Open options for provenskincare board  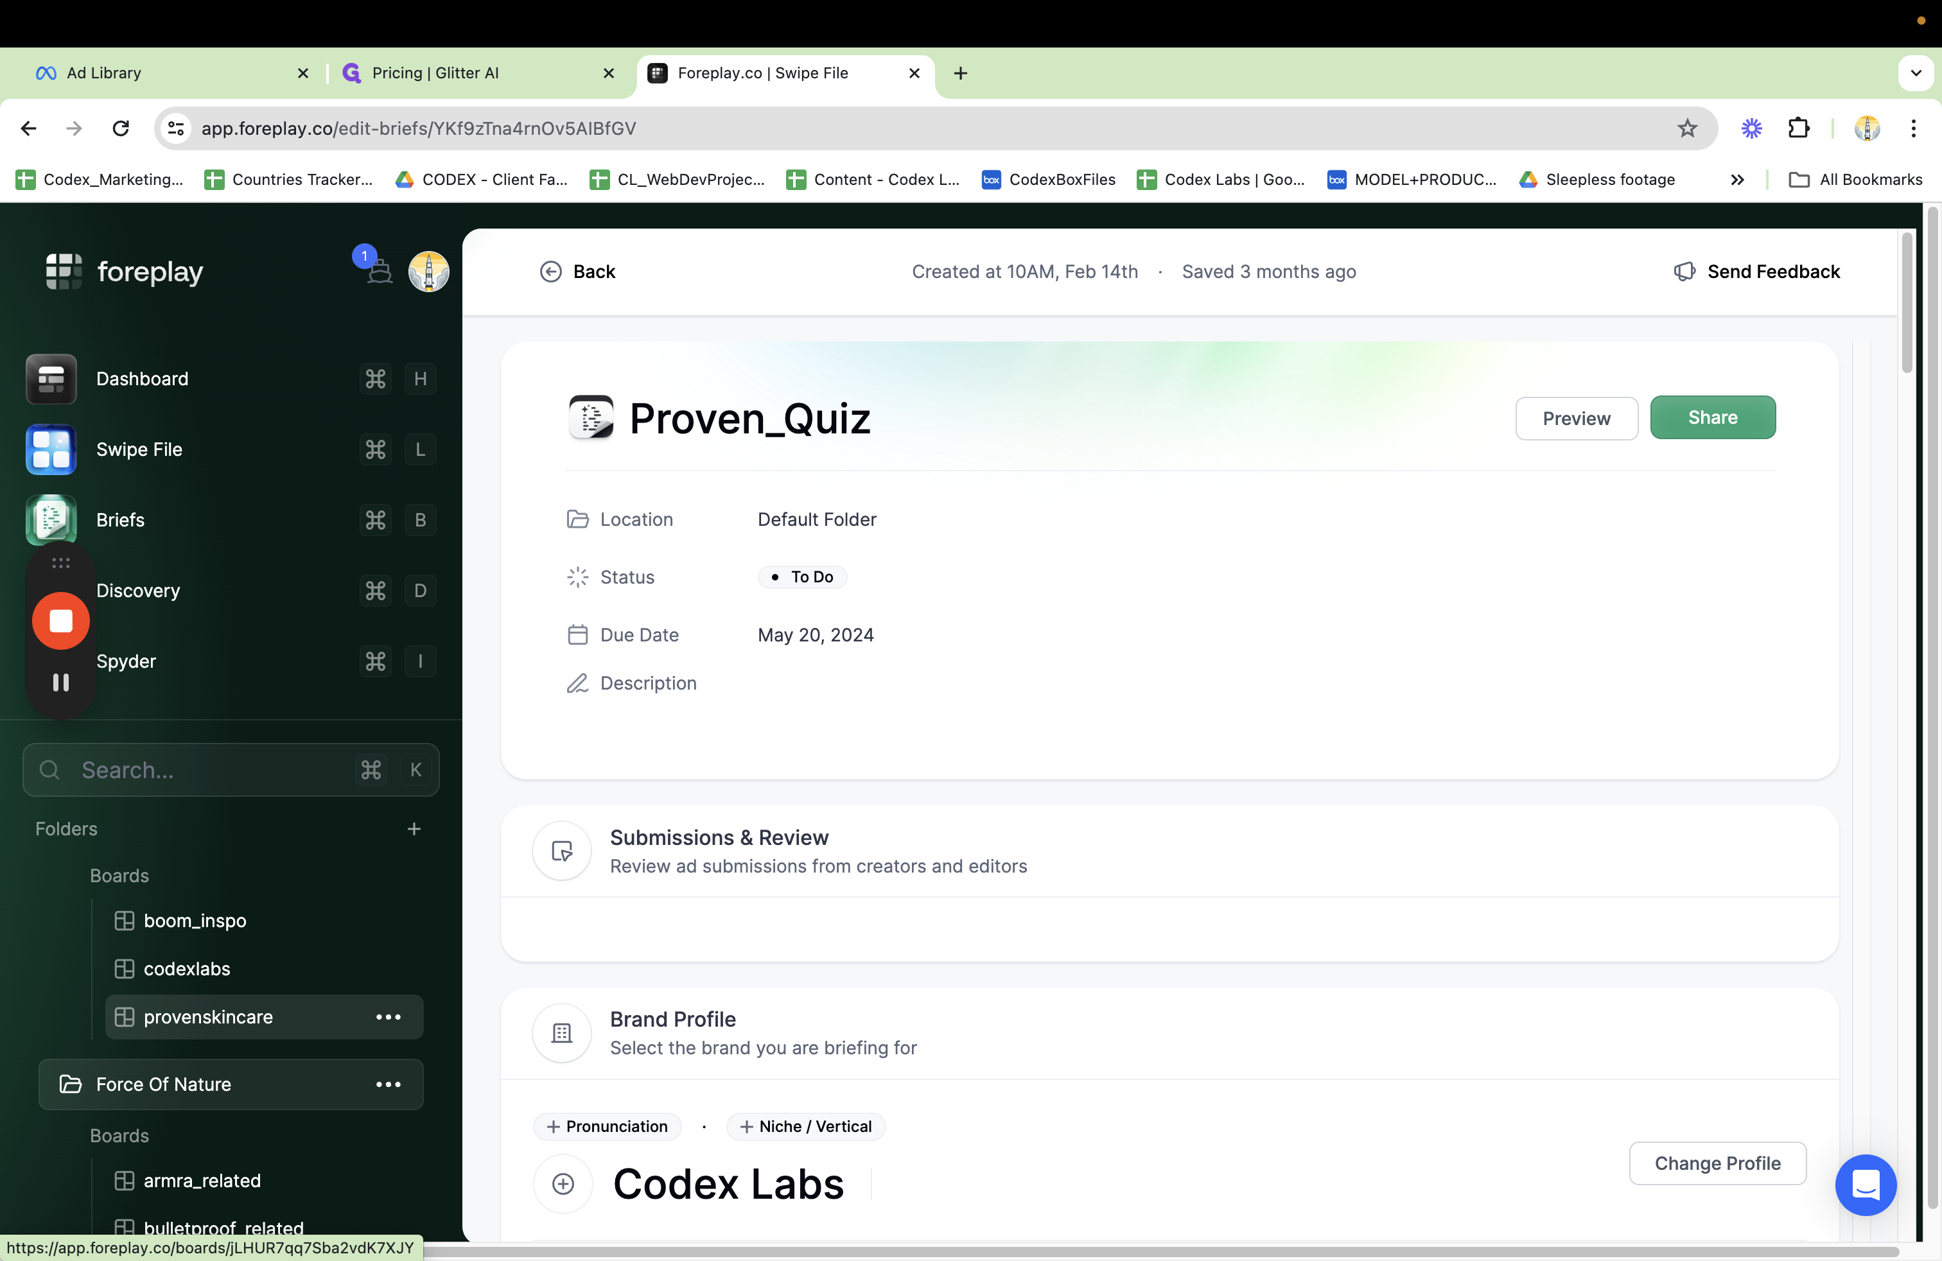coord(389,1017)
